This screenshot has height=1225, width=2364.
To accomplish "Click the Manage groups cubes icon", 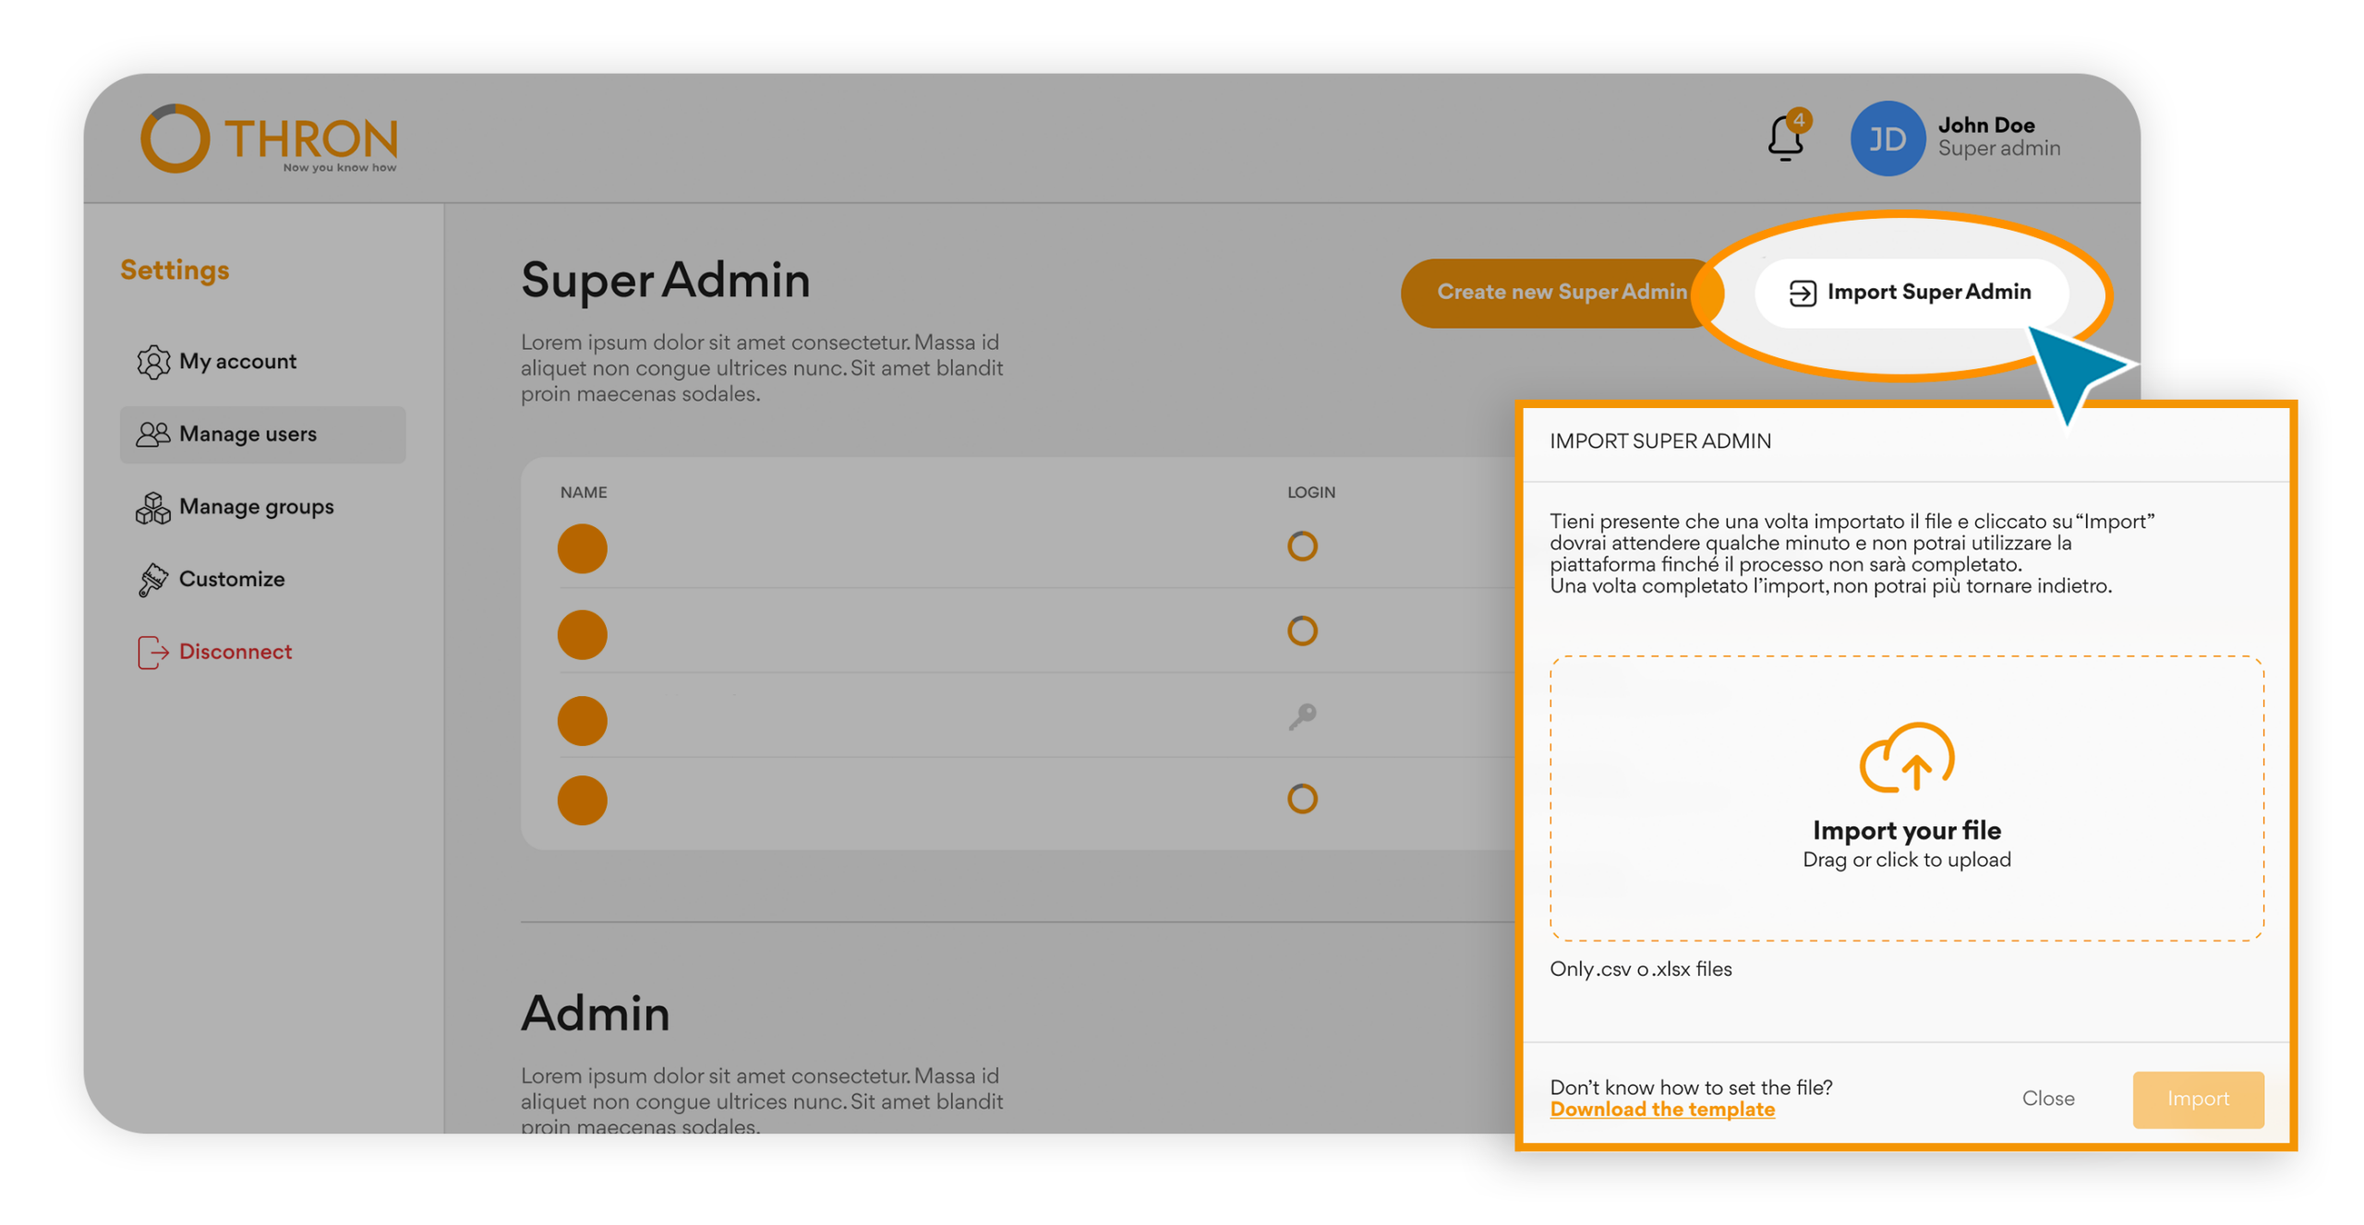I will point(152,507).
